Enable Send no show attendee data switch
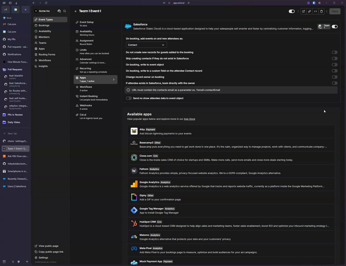This screenshot has height=266, width=346. click(129, 98)
